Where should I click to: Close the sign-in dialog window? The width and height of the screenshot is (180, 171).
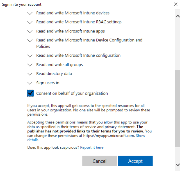coord(176,4)
